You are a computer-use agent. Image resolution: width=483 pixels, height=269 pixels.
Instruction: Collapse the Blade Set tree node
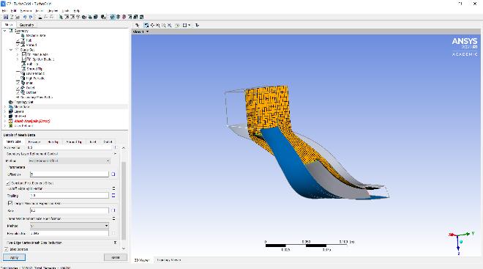point(11,50)
